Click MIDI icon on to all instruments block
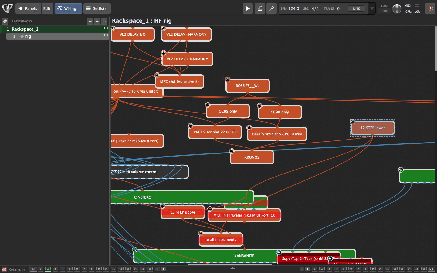 tap(201, 233)
